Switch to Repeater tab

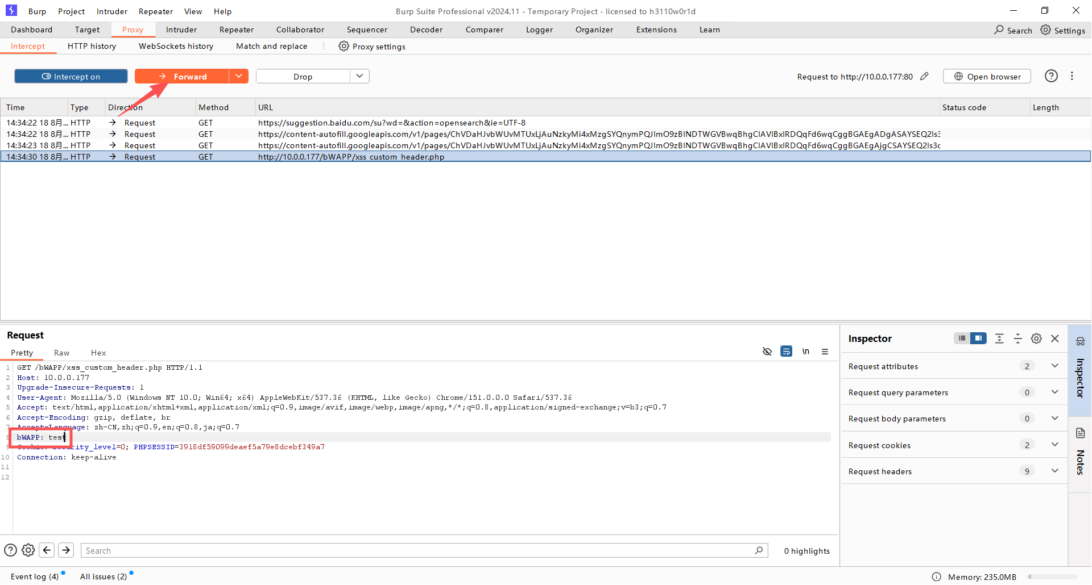[237, 30]
